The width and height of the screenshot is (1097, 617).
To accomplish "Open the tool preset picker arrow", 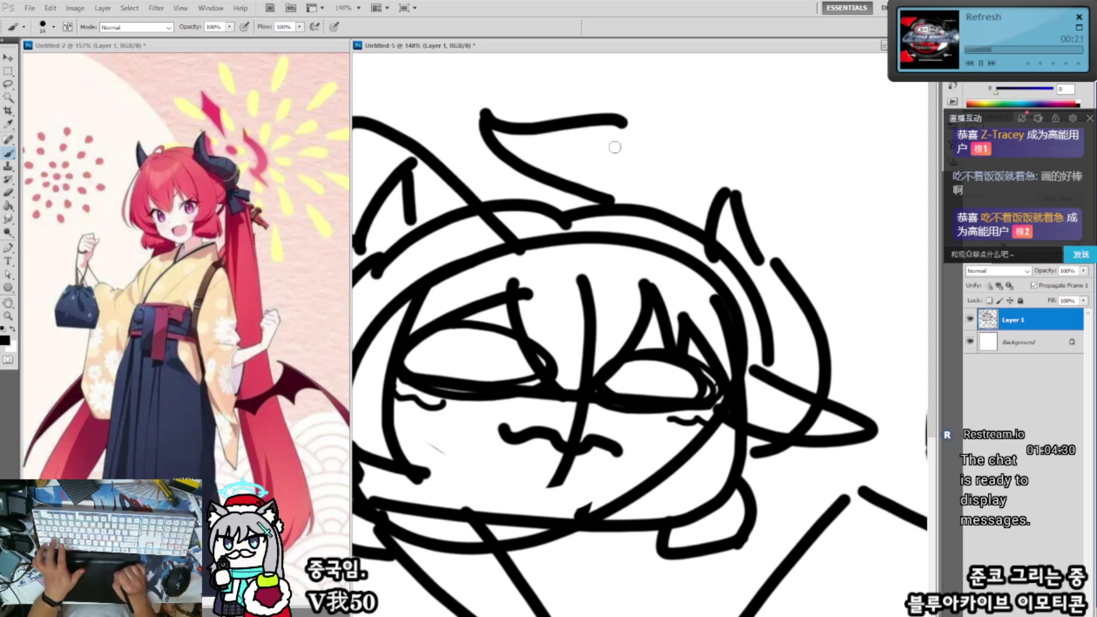I will [x=24, y=27].
